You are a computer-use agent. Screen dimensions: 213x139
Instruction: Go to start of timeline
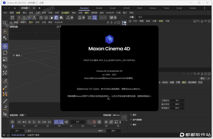pyautogui.click(x=19, y=122)
